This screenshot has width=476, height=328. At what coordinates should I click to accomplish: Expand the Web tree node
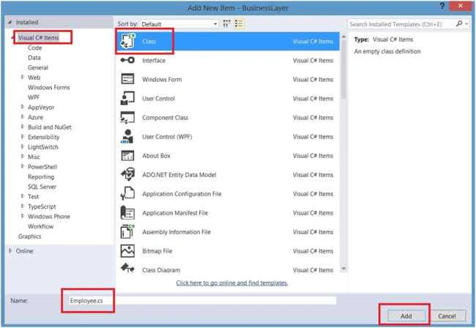tap(23, 77)
